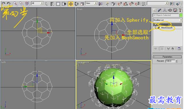The image size is (184, 109).
Task: Switch to the Hierarchy command panel tab
Action: pos(165,10)
